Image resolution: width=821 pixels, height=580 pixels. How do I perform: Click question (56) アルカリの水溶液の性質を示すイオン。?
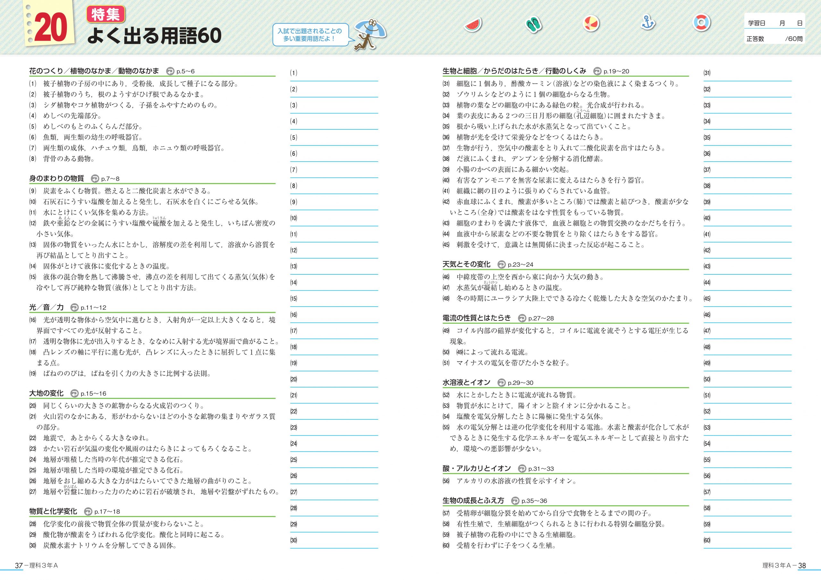(x=510, y=481)
